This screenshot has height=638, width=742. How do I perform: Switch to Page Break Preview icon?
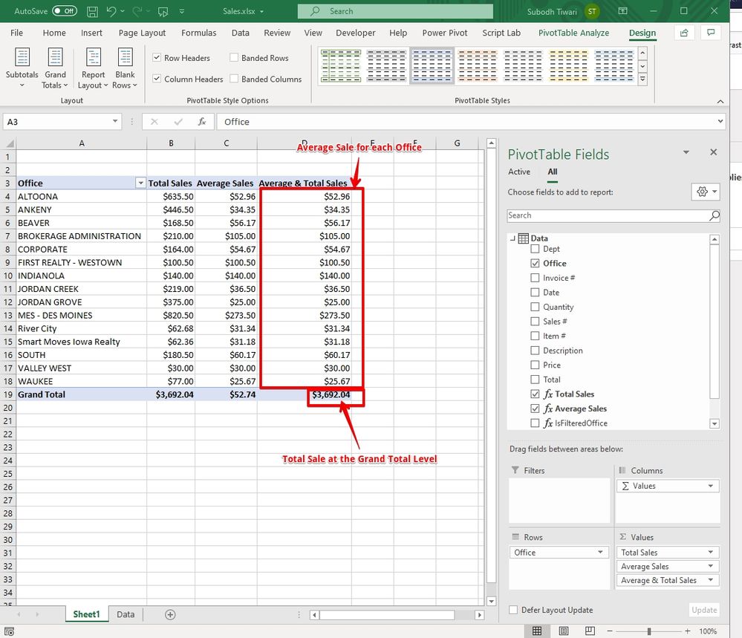[x=590, y=631]
